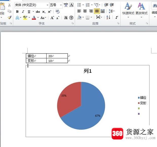This screenshot has height=147, width=157.
Task: Apply bullet list formatting
Action: [79, 5]
